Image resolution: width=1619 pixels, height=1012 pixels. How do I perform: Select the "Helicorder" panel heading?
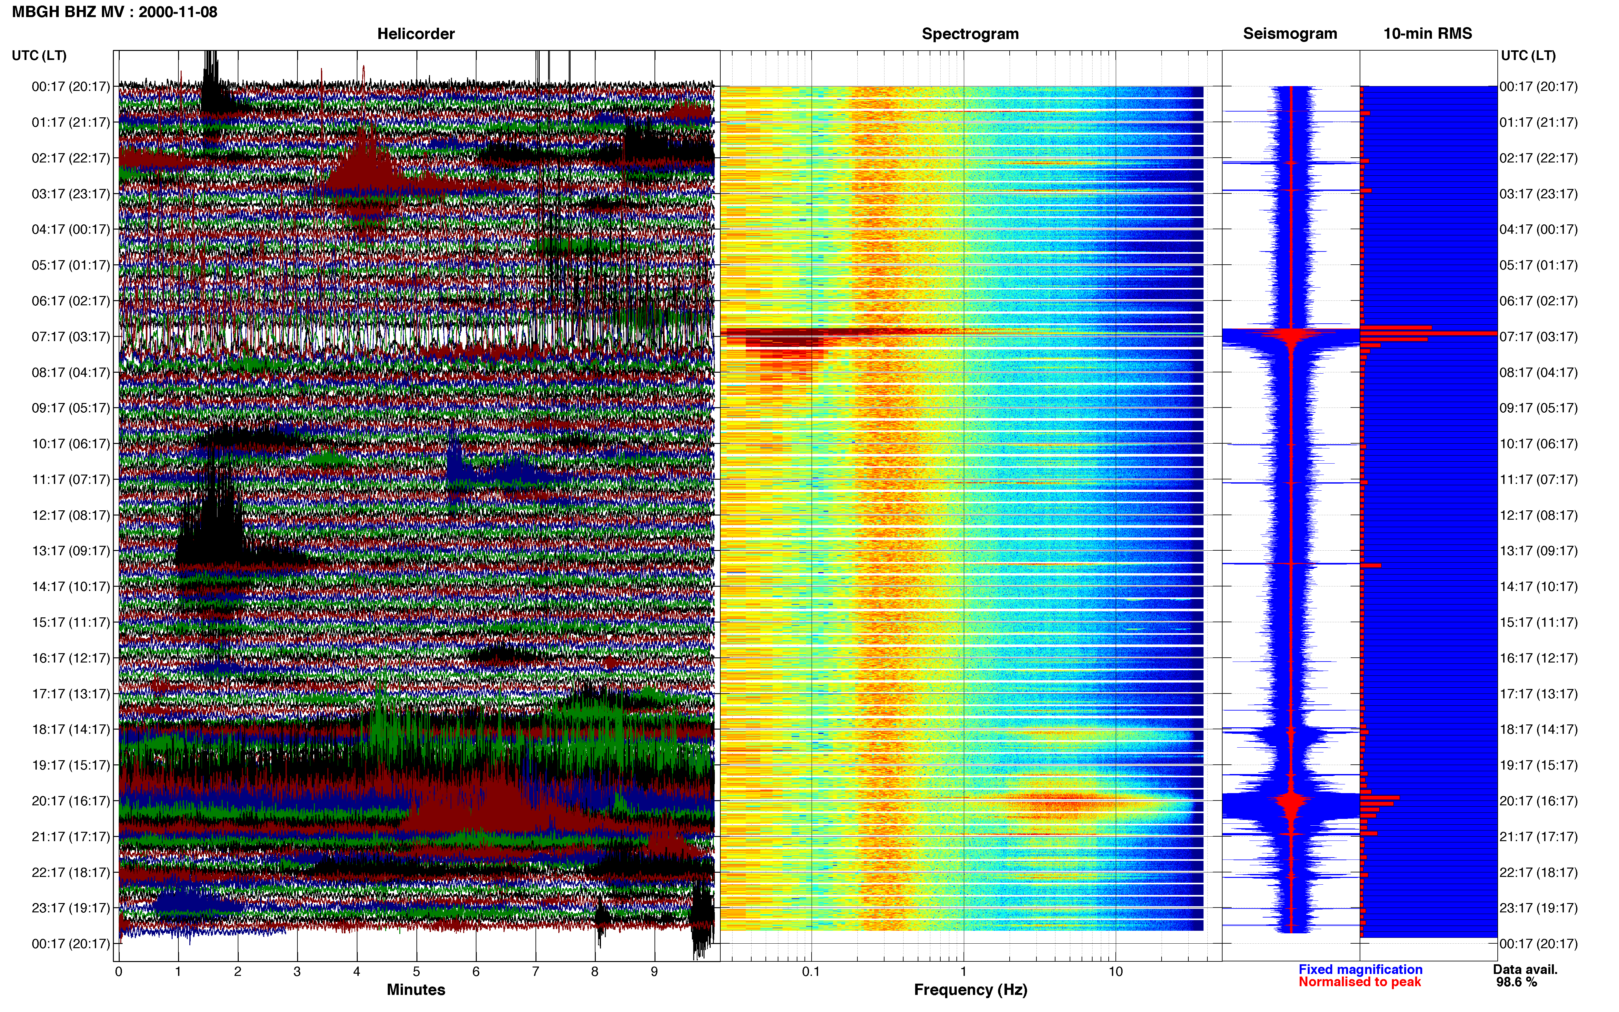tap(416, 34)
